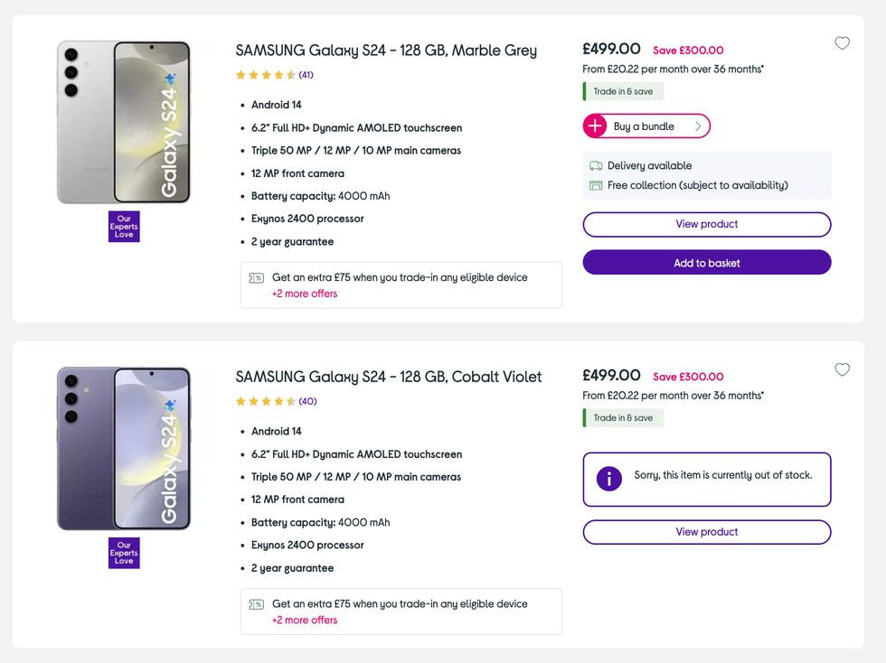Image resolution: width=886 pixels, height=663 pixels.
Task: Expand +2 more offers under the Marble Grey listing
Action: click(305, 294)
